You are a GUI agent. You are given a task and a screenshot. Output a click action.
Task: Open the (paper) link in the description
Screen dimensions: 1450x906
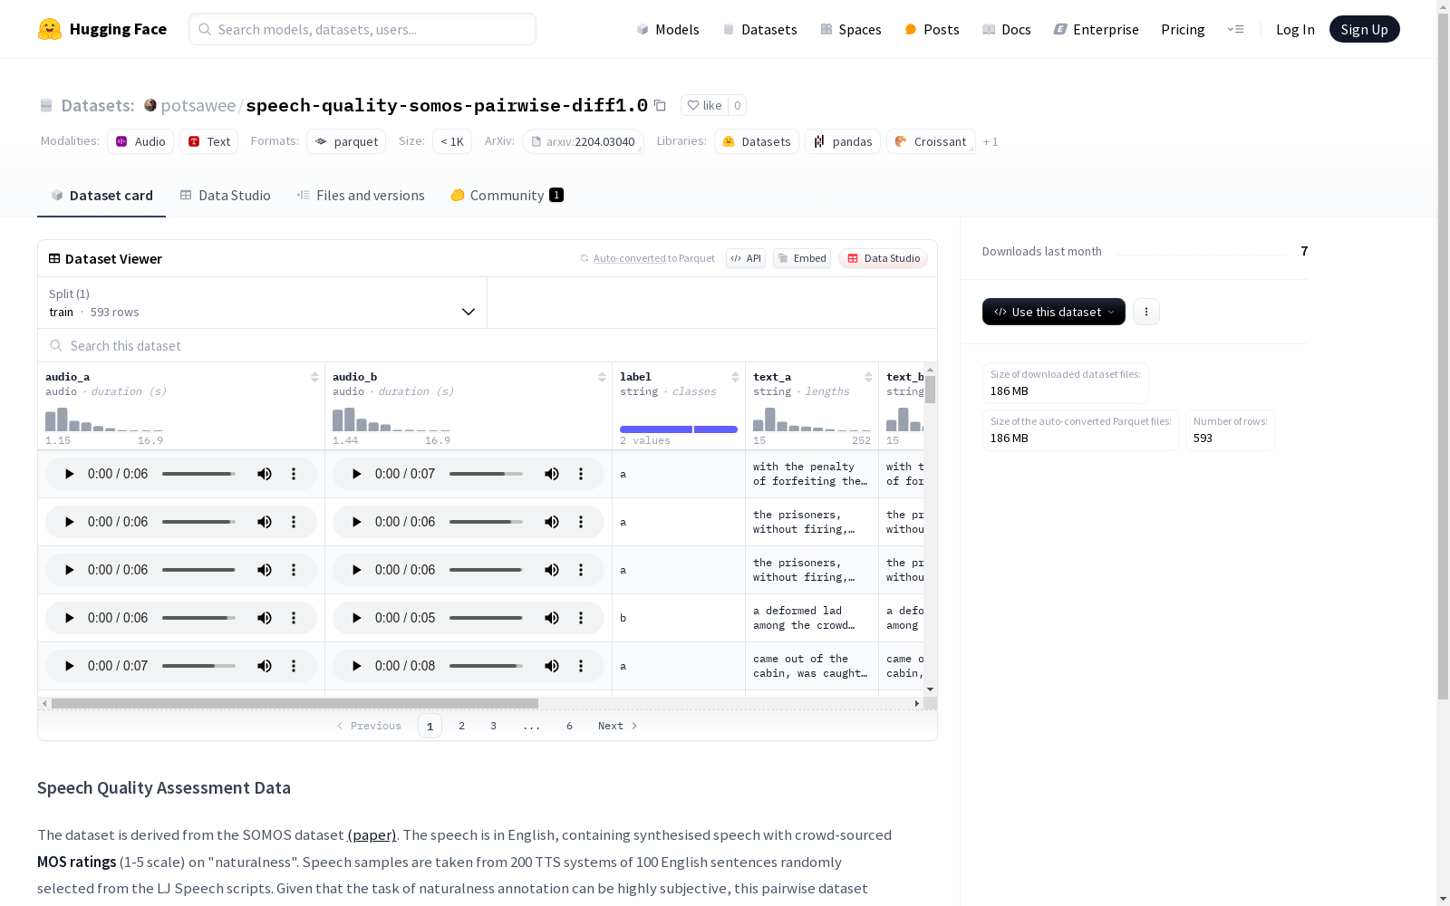(x=372, y=835)
